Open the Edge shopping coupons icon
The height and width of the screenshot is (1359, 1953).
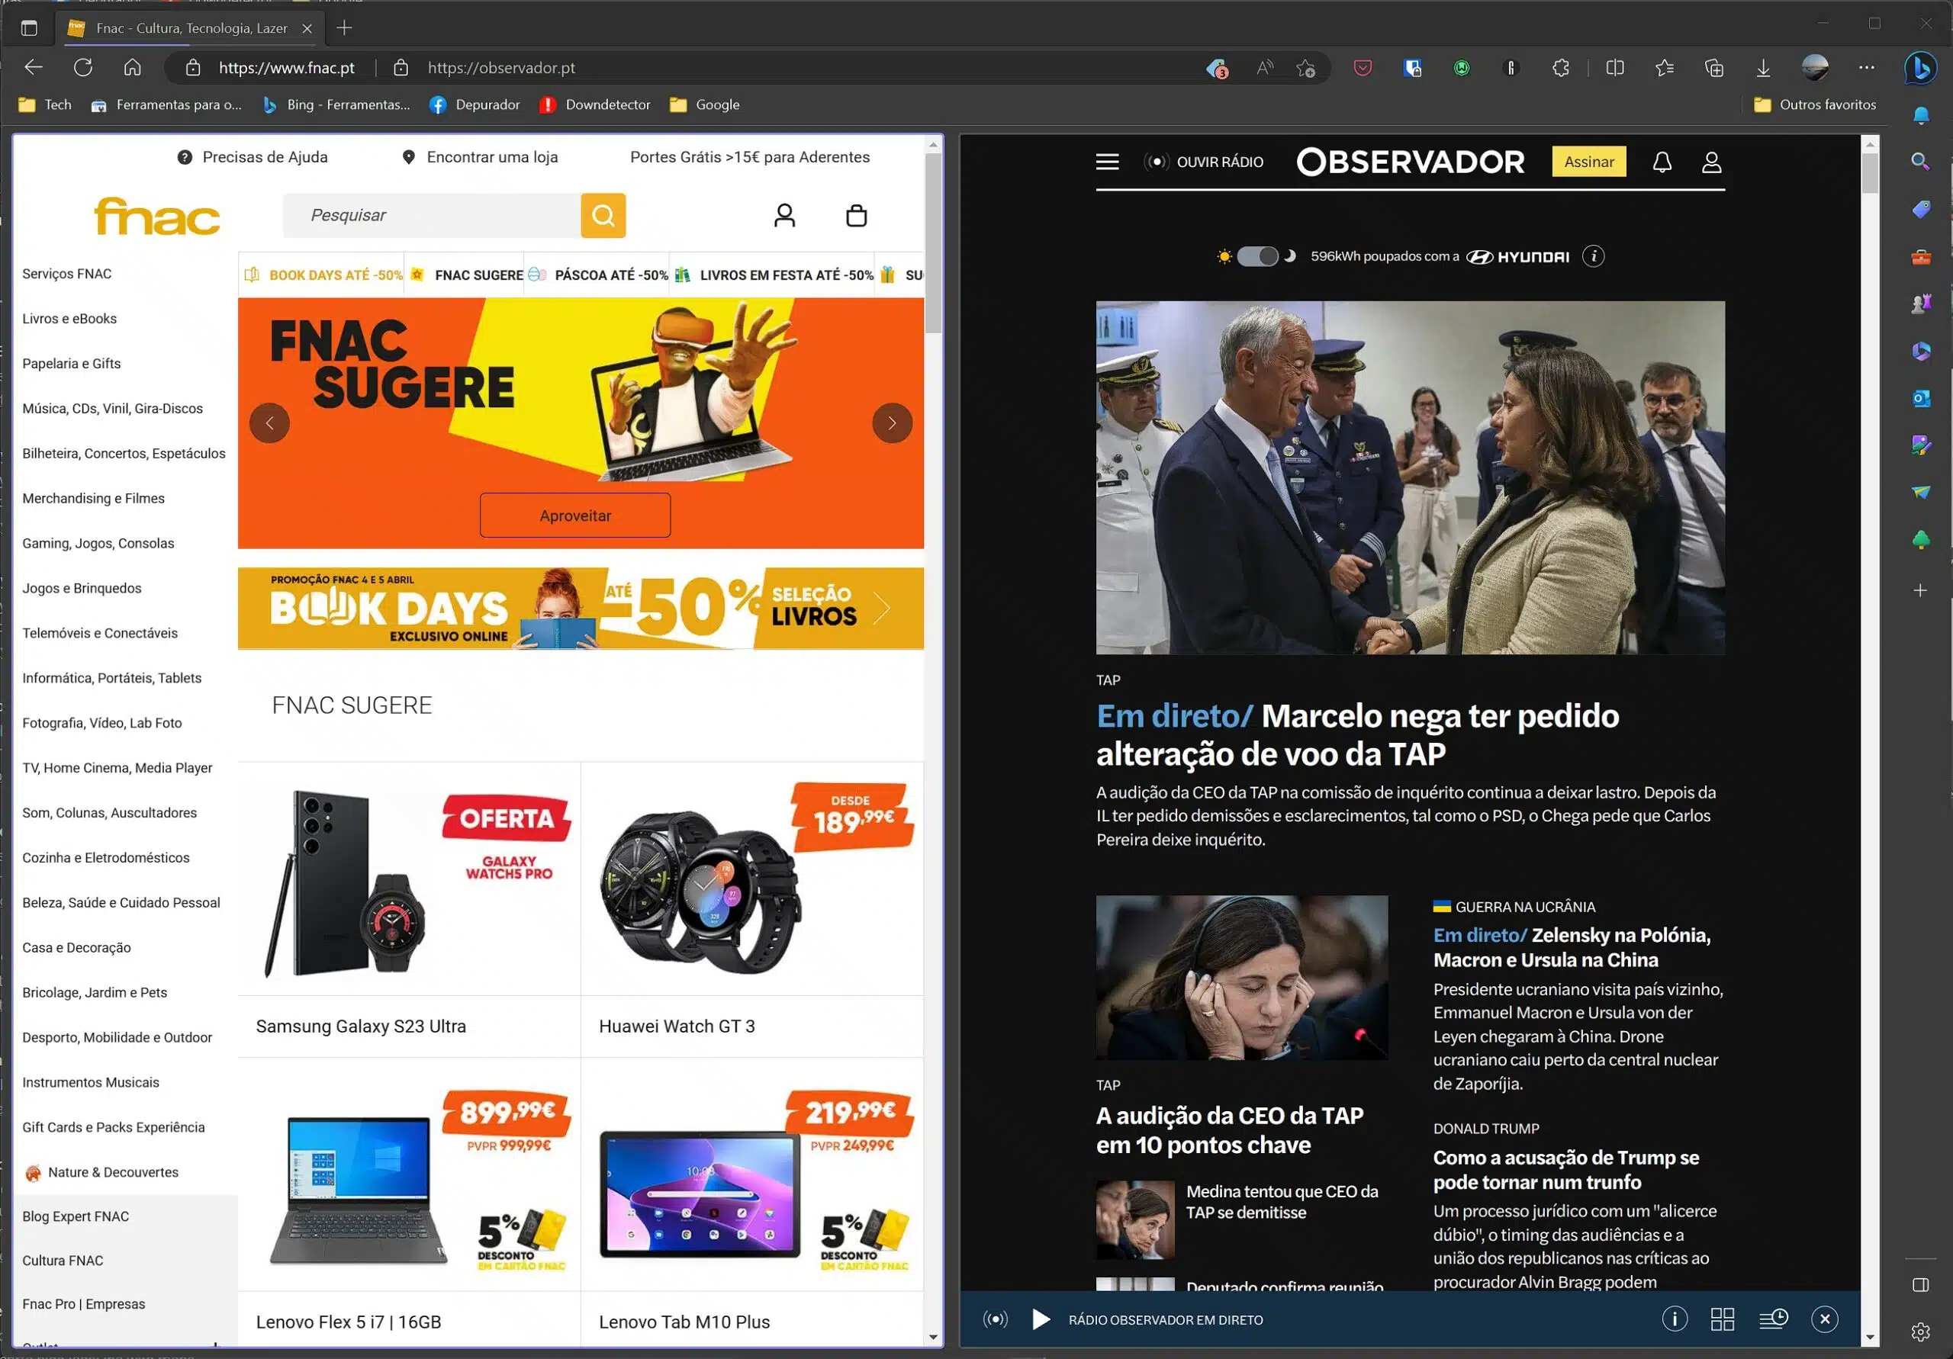point(1218,68)
